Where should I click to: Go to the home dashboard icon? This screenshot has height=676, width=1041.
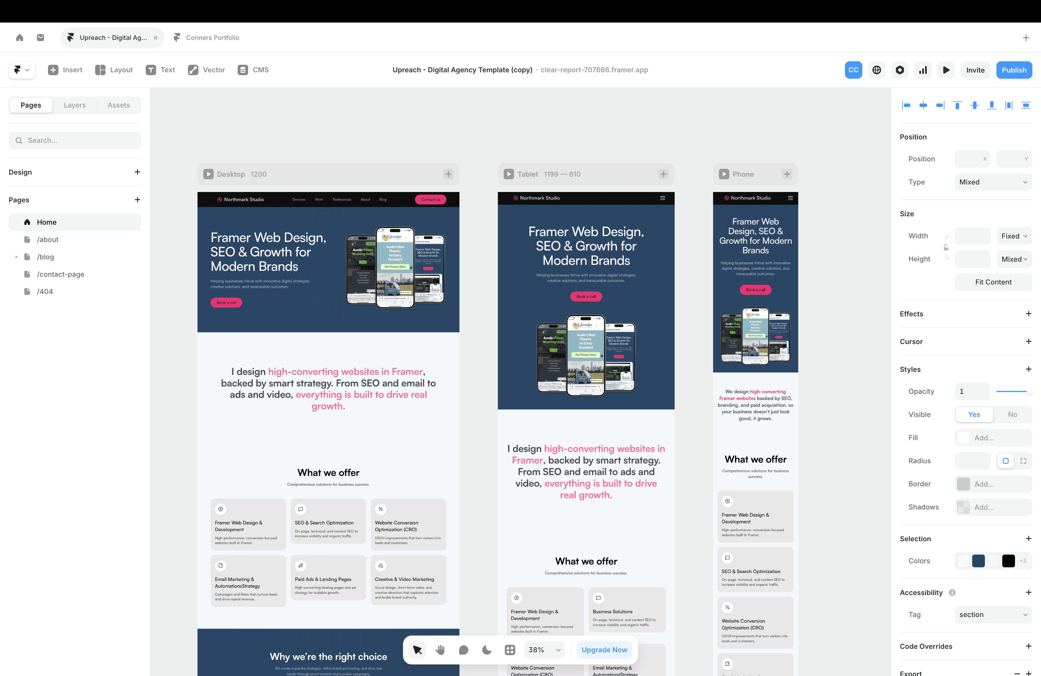click(20, 38)
